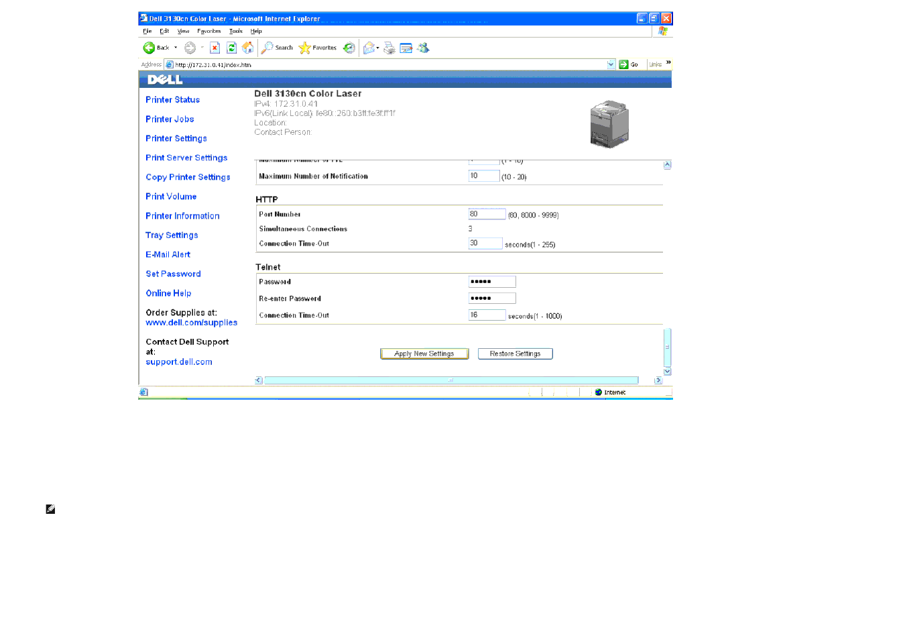The image size is (905, 640).
Task: Click horizontal scrollbar right arrow
Action: (x=658, y=380)
